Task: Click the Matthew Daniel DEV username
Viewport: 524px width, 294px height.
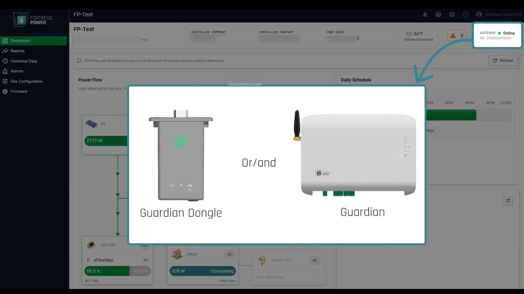Action: pyautogui.click(x=504, y=15)
